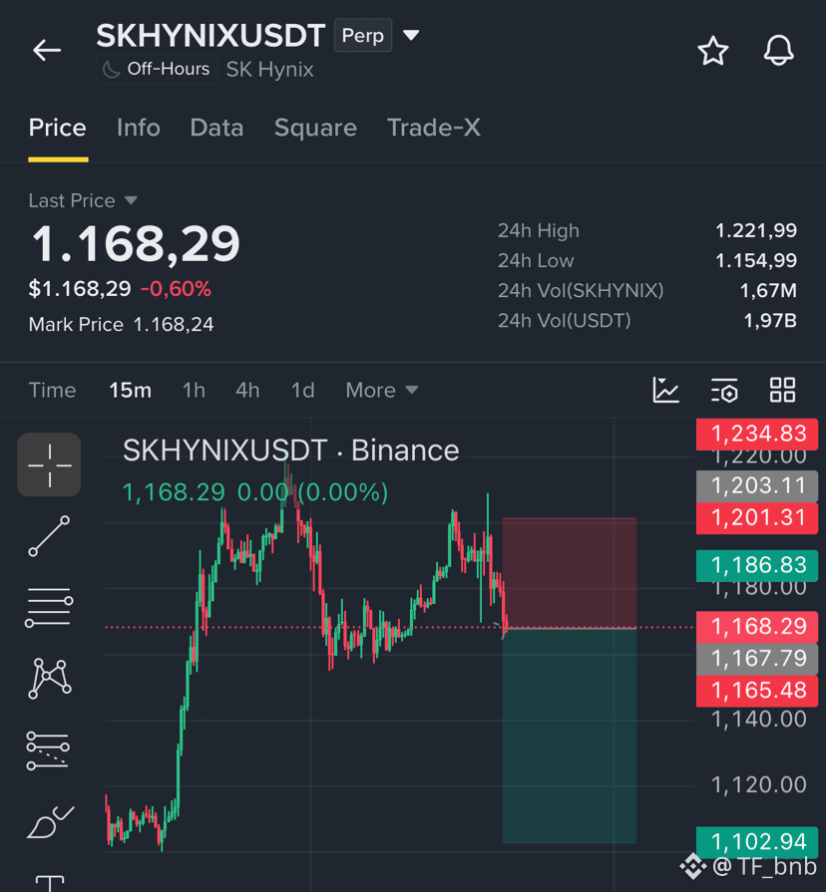Select the green take-profit zone of position
Image resolution: width=826 pixels, height=892 pixels.
click(570, 736)
